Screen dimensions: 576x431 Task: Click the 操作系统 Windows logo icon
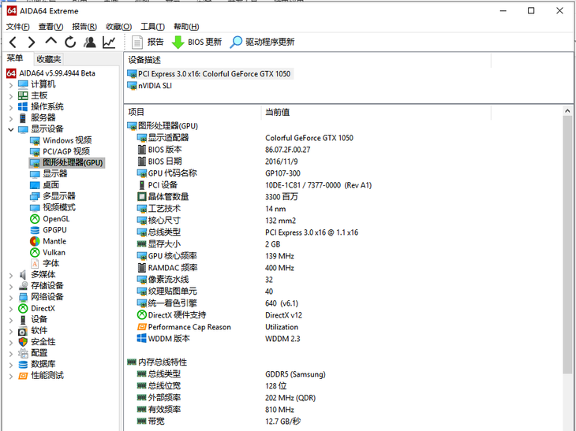click(23, 106)
